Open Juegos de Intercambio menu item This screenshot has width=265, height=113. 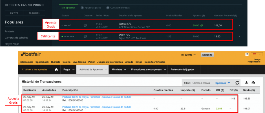tap(110, 62)
